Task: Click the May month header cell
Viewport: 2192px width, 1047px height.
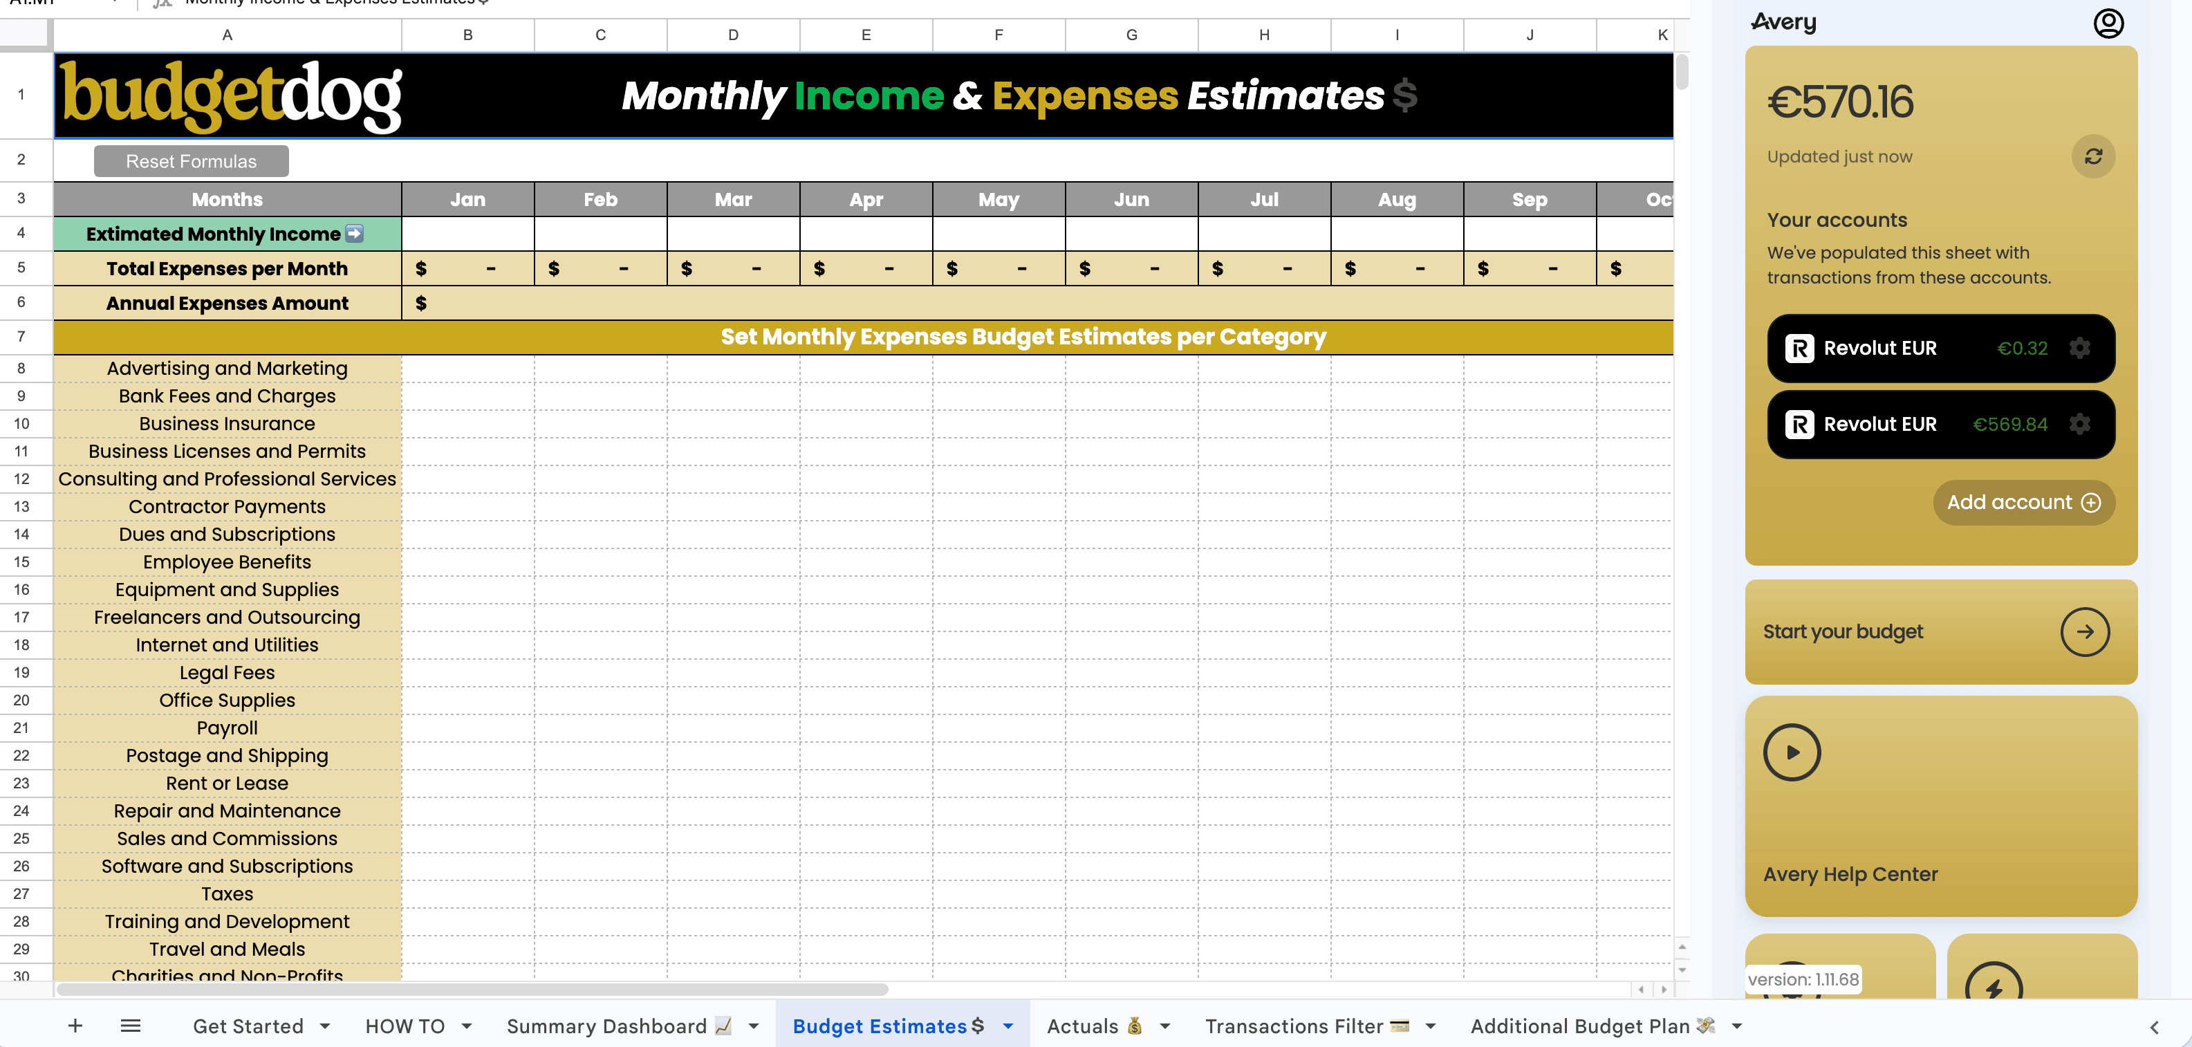Action: pyautogui.click(x=998, y=199)
